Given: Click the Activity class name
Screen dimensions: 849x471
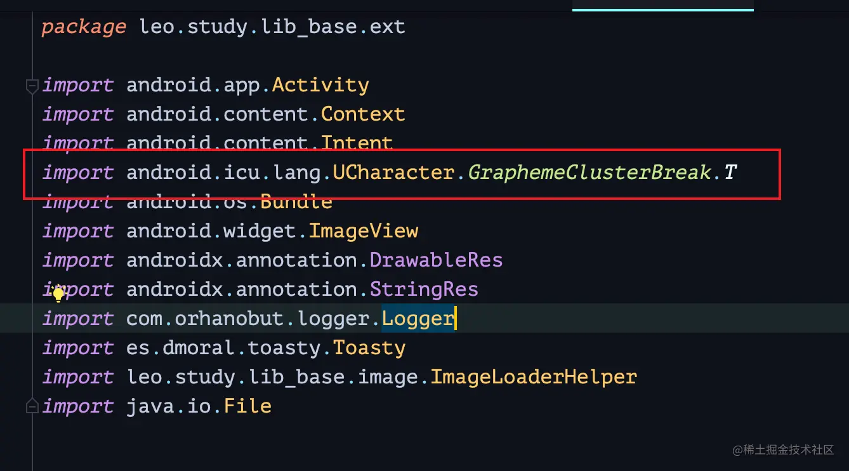Looking at the screenshot, I should point(320,85).
